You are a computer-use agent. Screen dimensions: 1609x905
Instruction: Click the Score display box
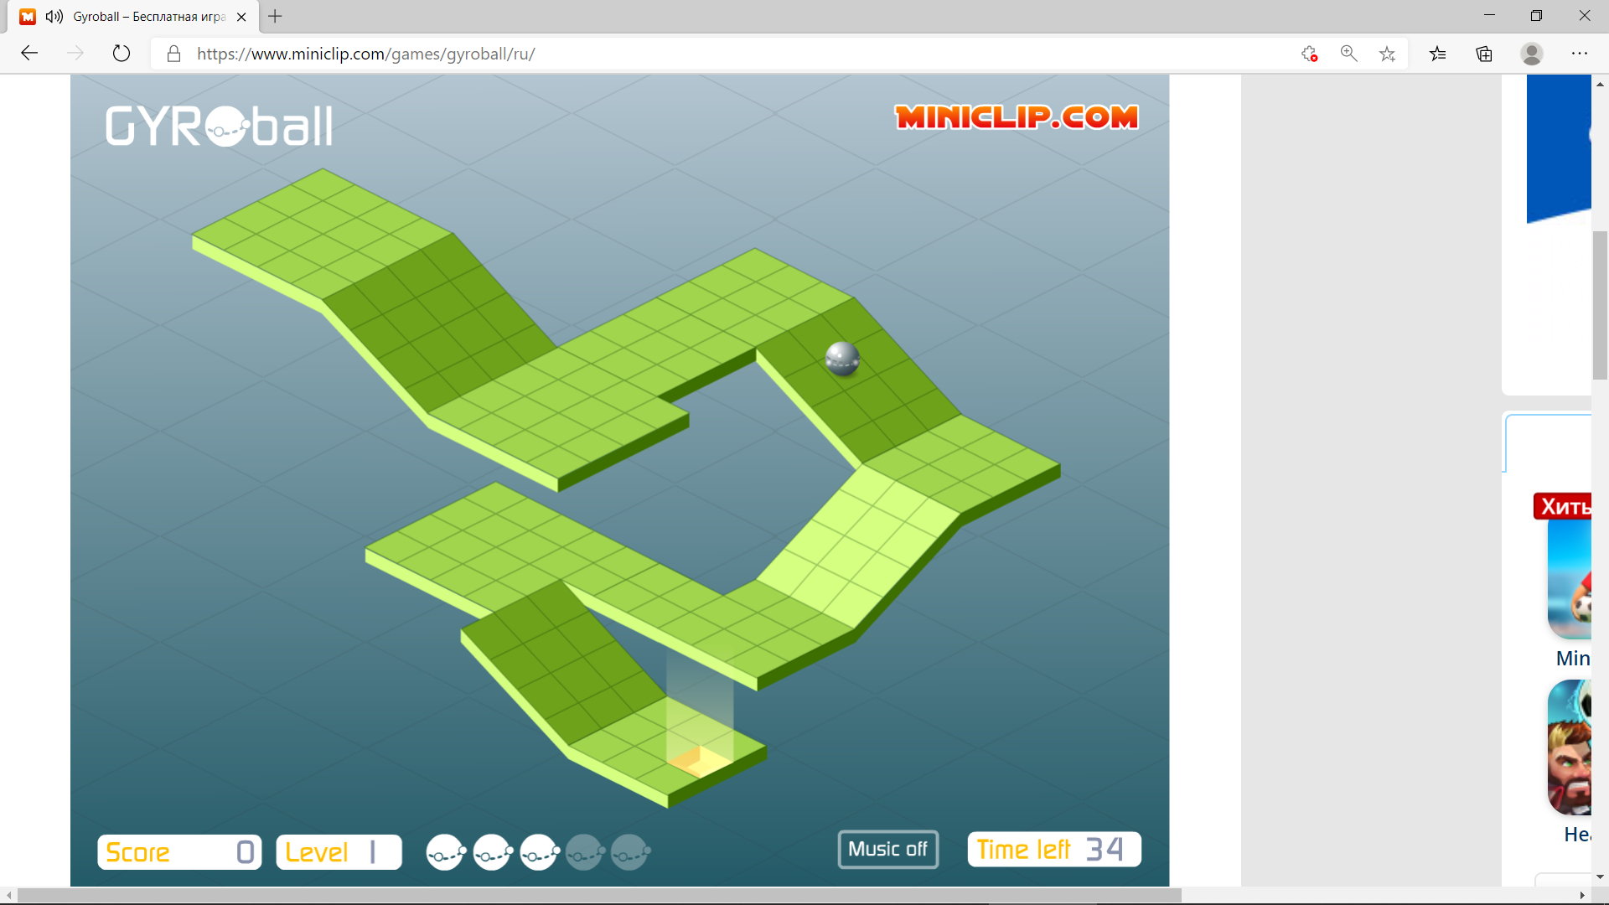click(x=179, y=852)
